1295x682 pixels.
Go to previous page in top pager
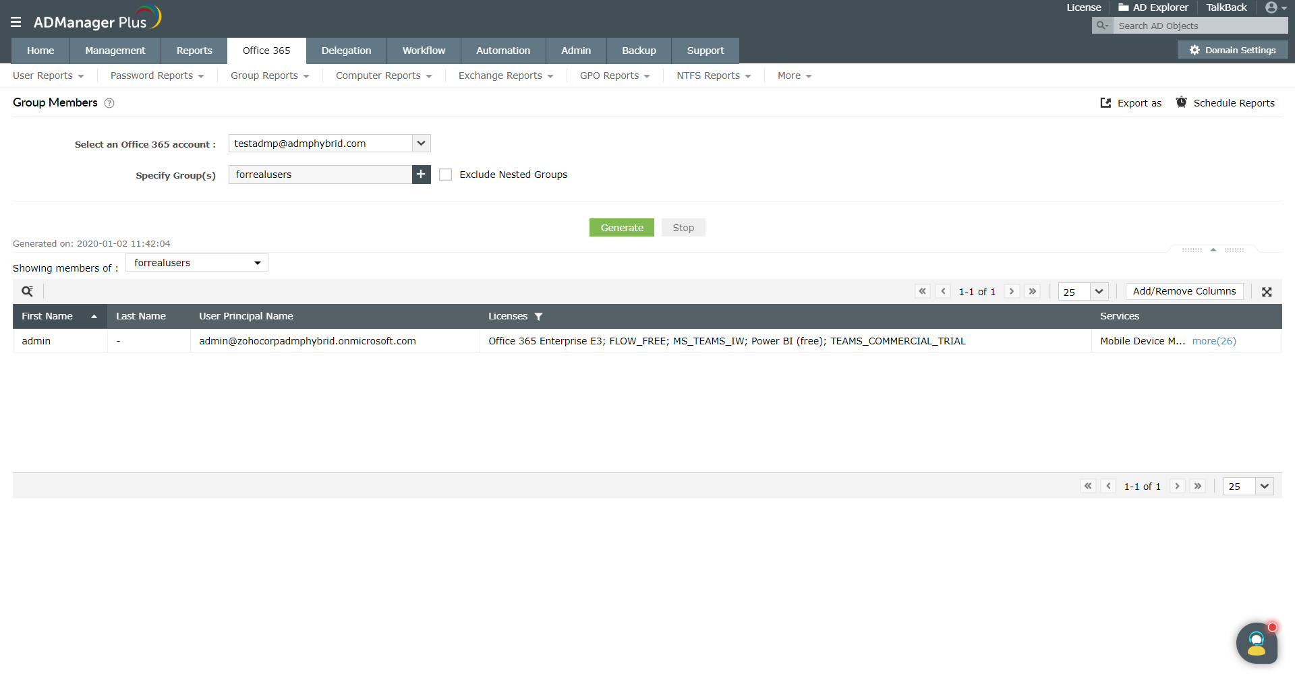tap(944, 291)
